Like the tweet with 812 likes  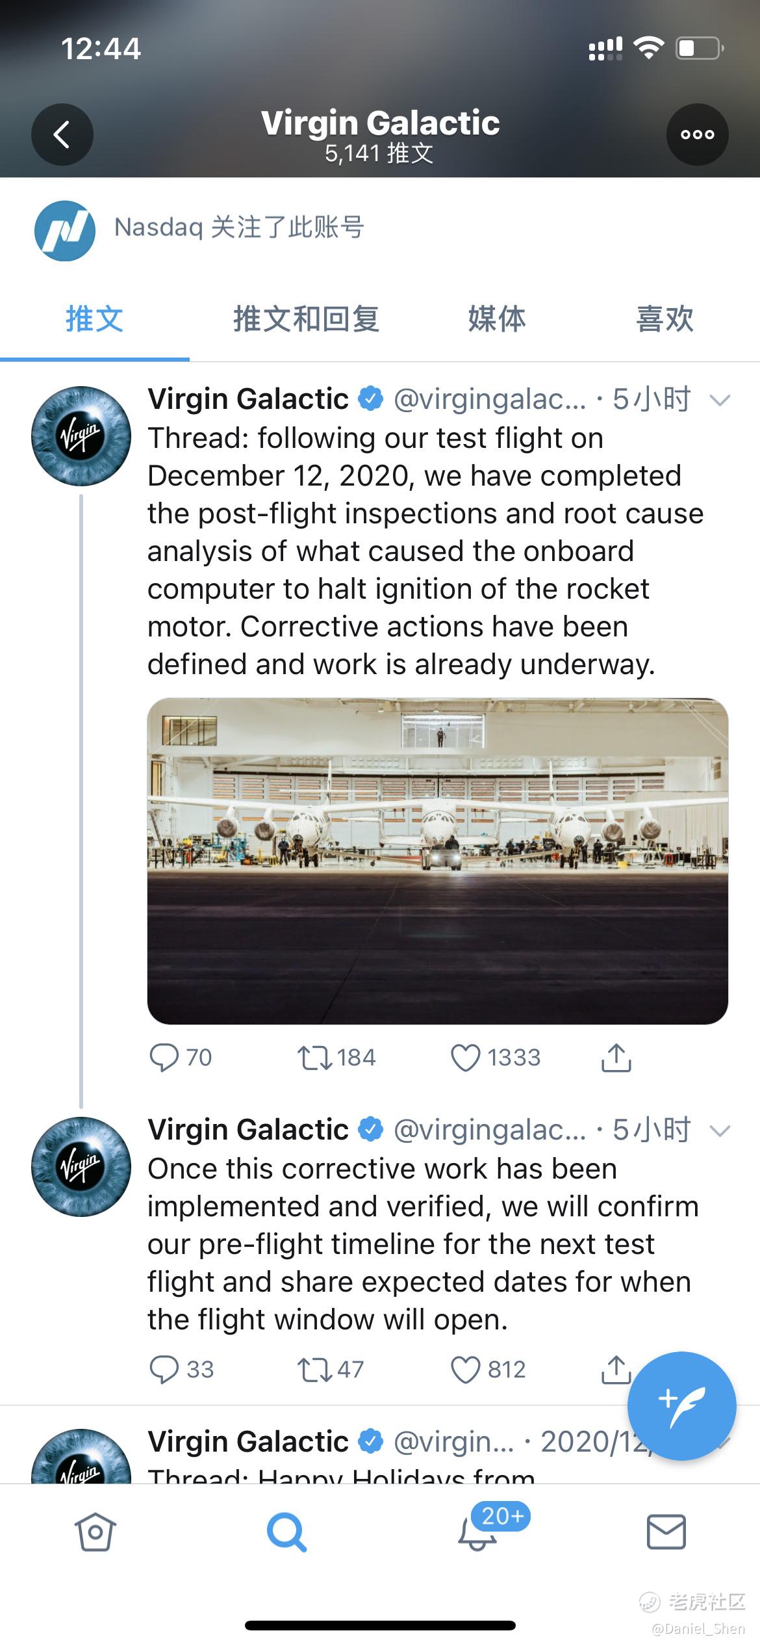point(466,1370)
